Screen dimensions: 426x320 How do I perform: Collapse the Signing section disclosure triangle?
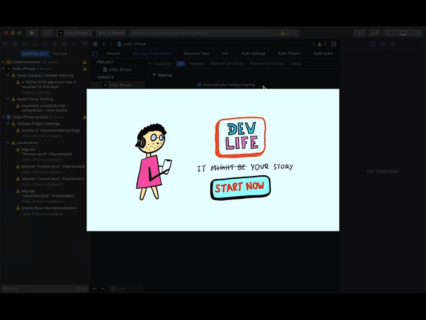(x=154, y=75)
